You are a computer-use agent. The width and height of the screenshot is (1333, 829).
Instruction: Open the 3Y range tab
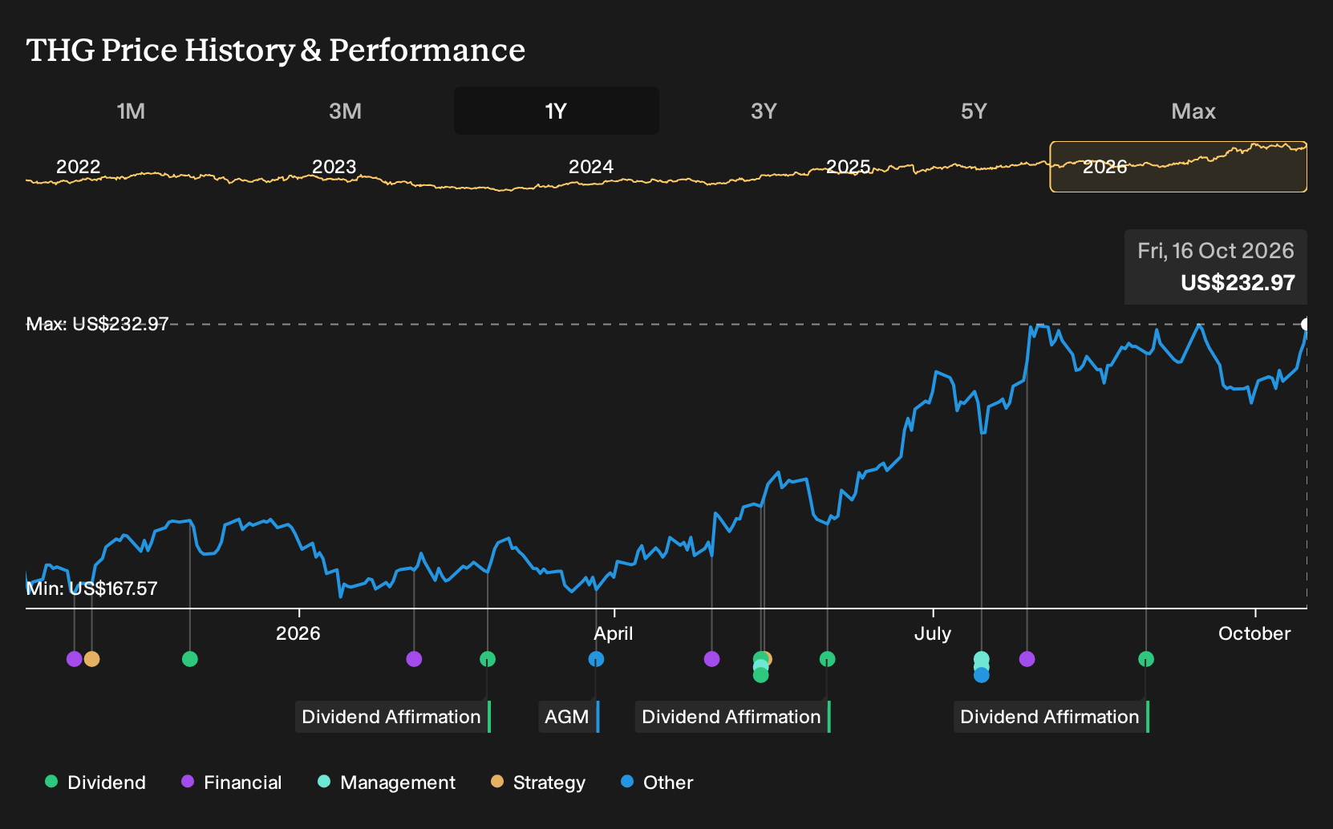(764, 111)
